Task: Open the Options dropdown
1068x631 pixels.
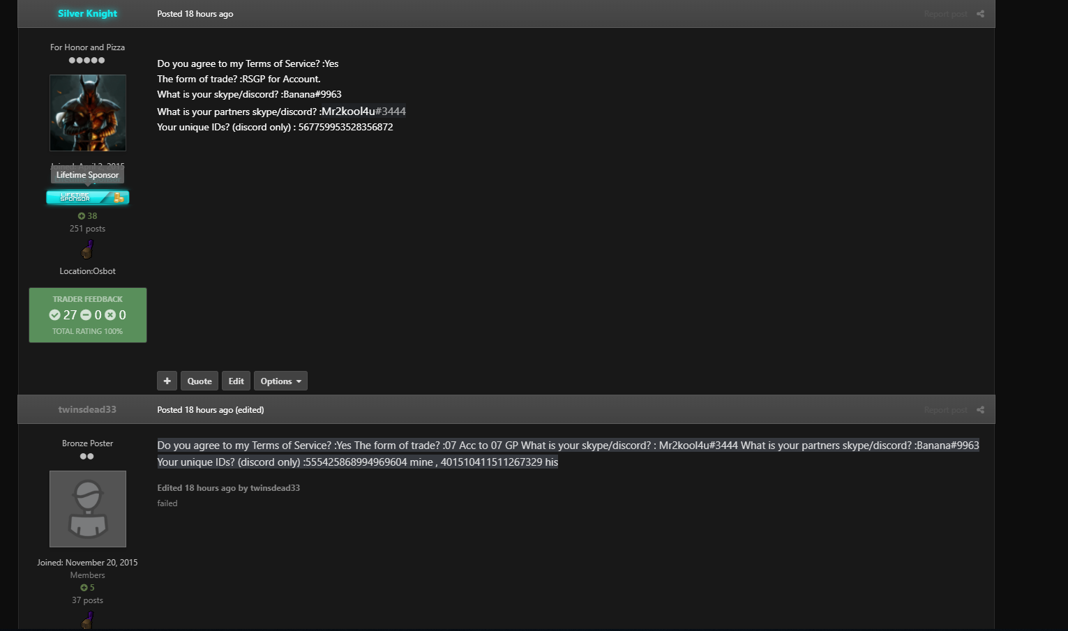Action: (280, 381)
